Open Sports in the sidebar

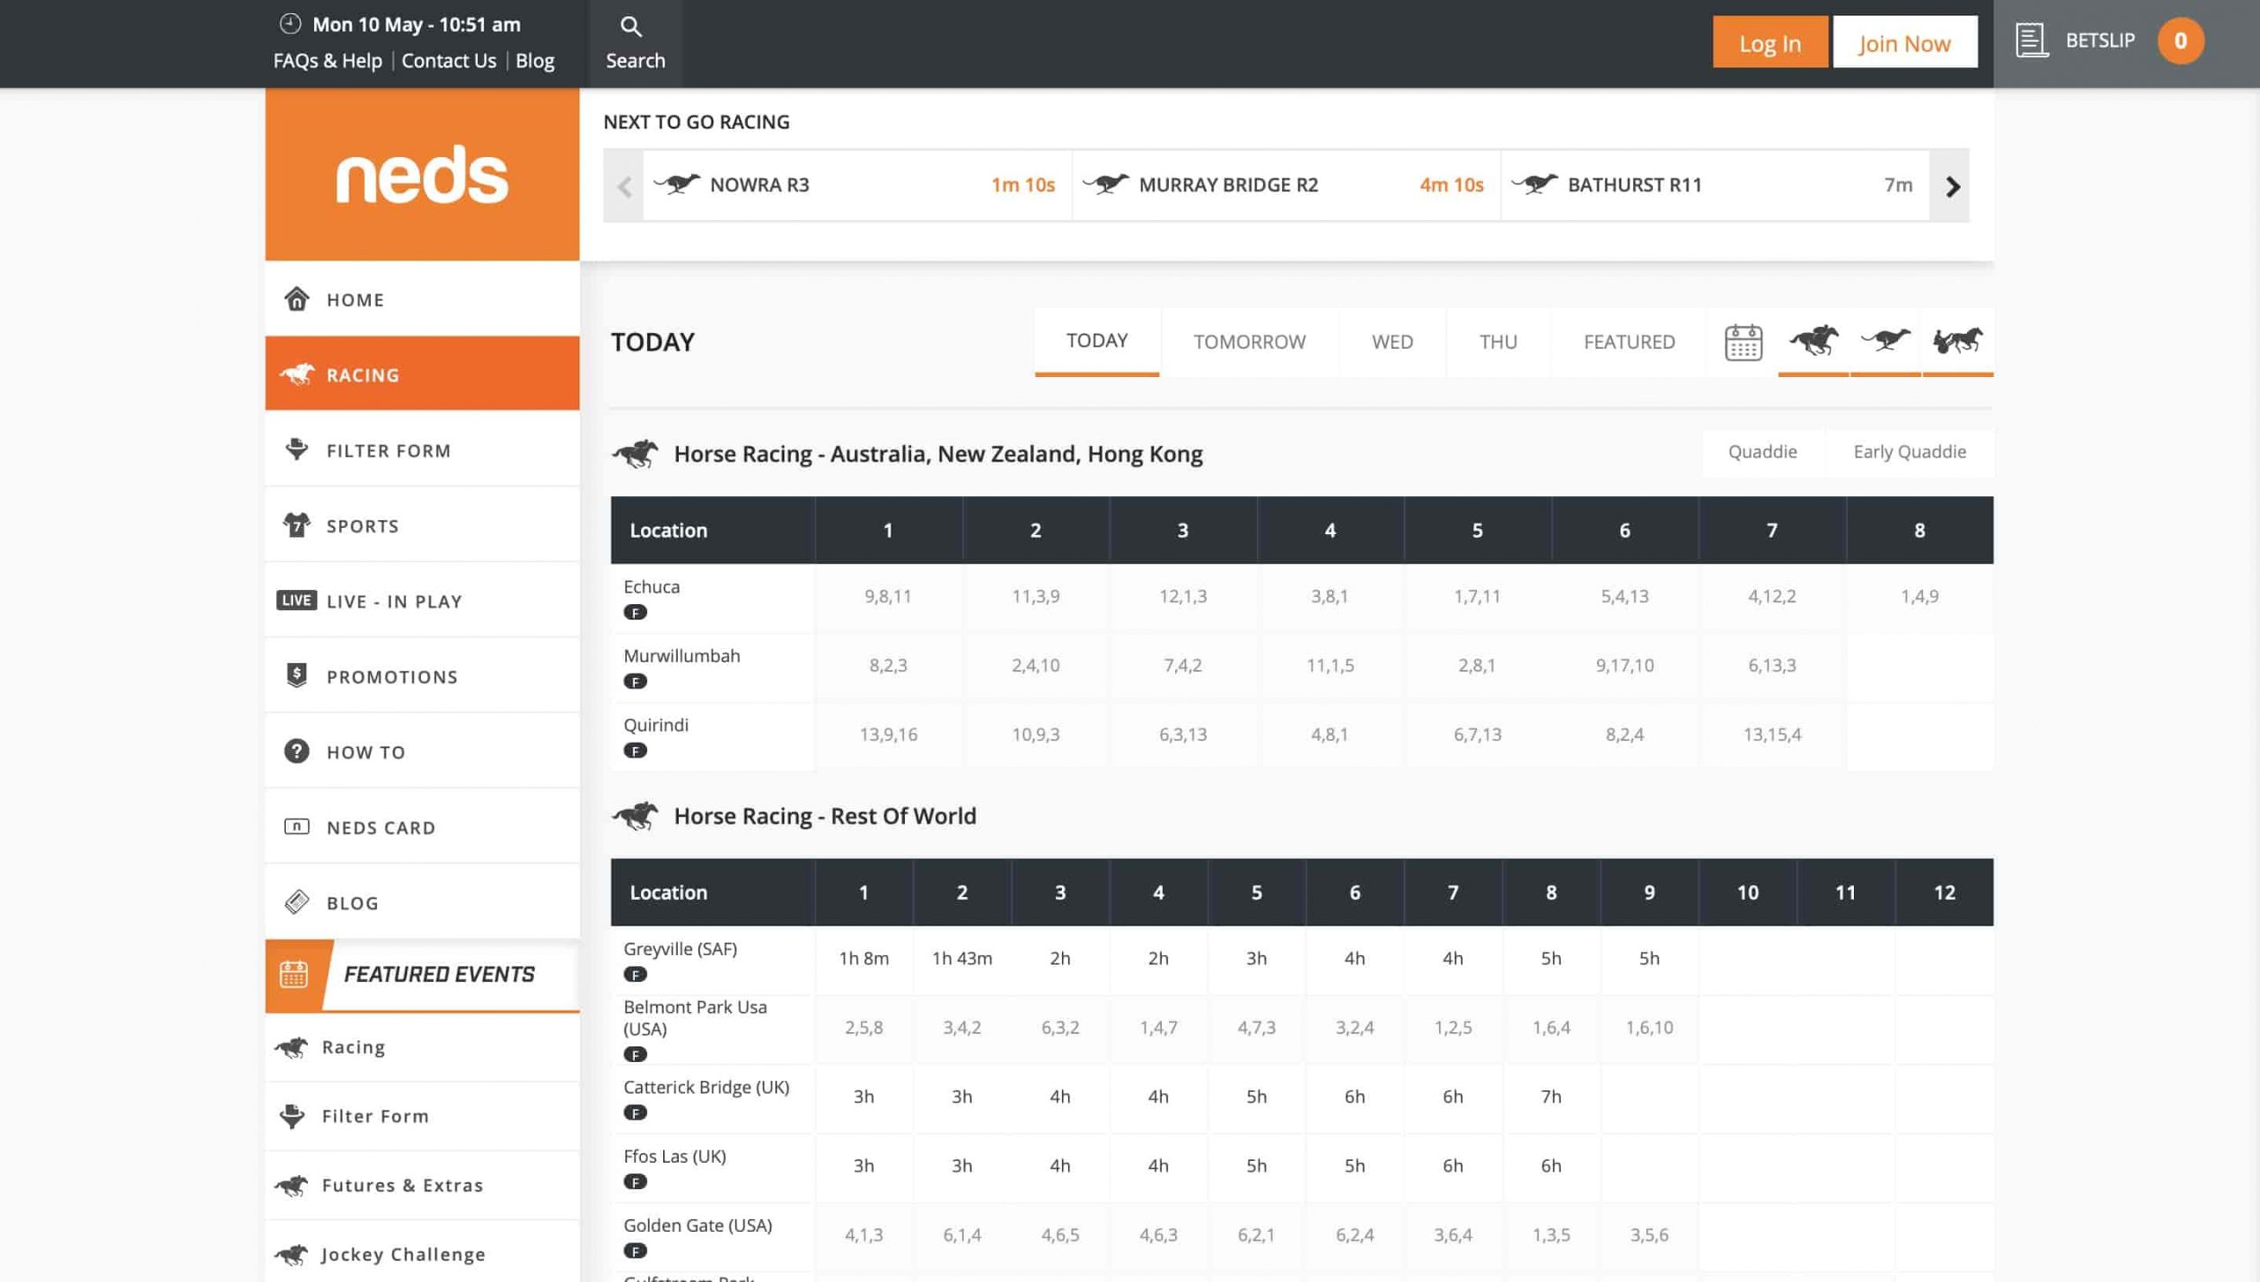point(422,524)
